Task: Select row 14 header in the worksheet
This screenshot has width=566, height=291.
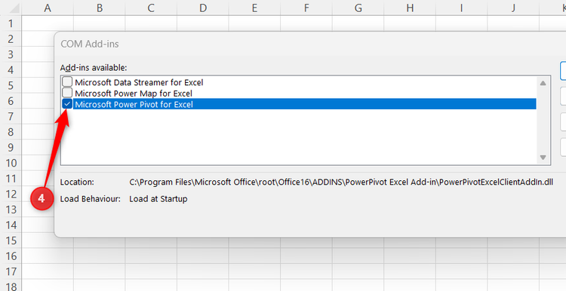Action: click(11, 225)
